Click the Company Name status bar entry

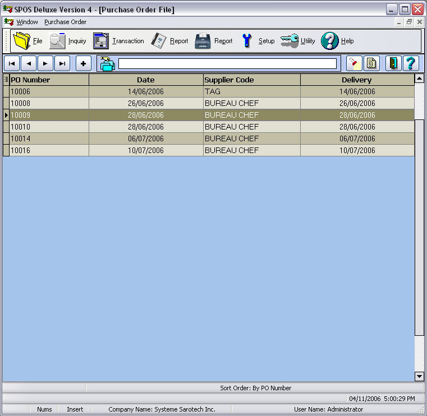(162, 409)
